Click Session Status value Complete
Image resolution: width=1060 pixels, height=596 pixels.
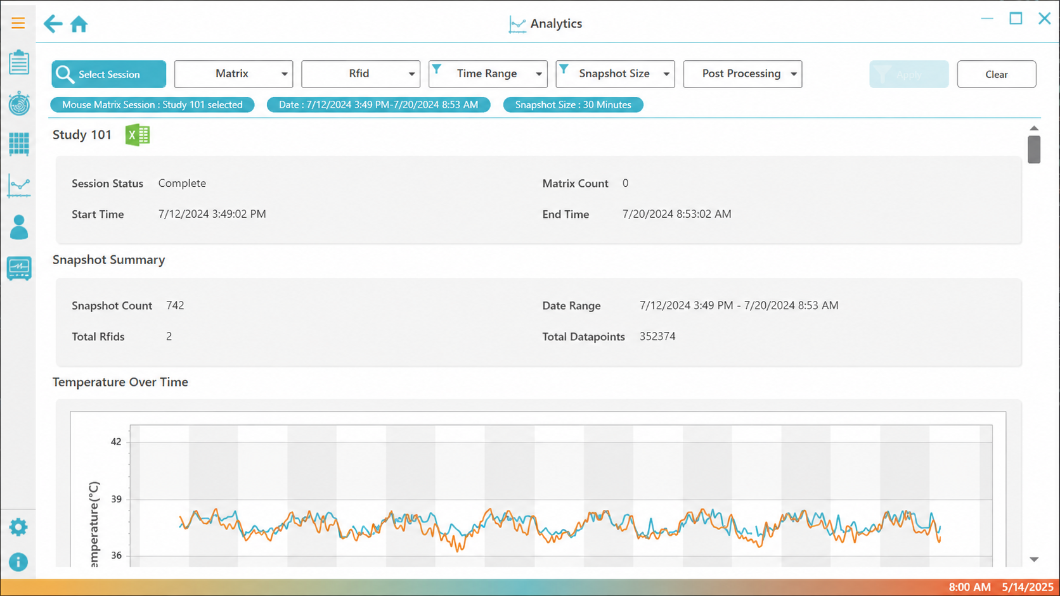[x=182, y=183]
